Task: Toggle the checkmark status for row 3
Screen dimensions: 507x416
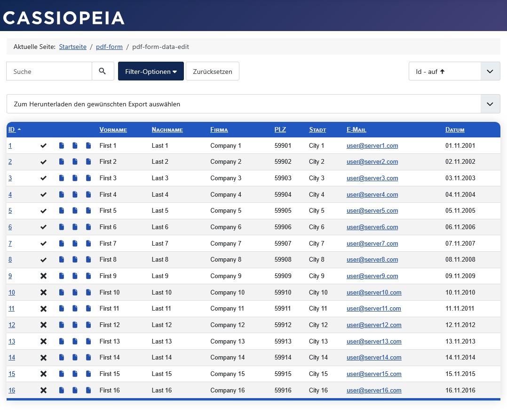Action: click(x=44, y=178)
